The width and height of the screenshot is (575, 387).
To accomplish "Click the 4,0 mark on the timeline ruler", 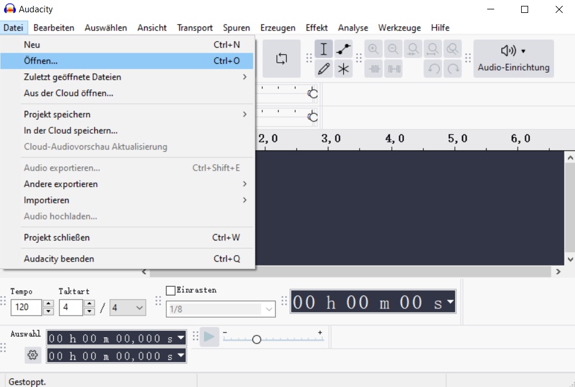I will [395, 138].
